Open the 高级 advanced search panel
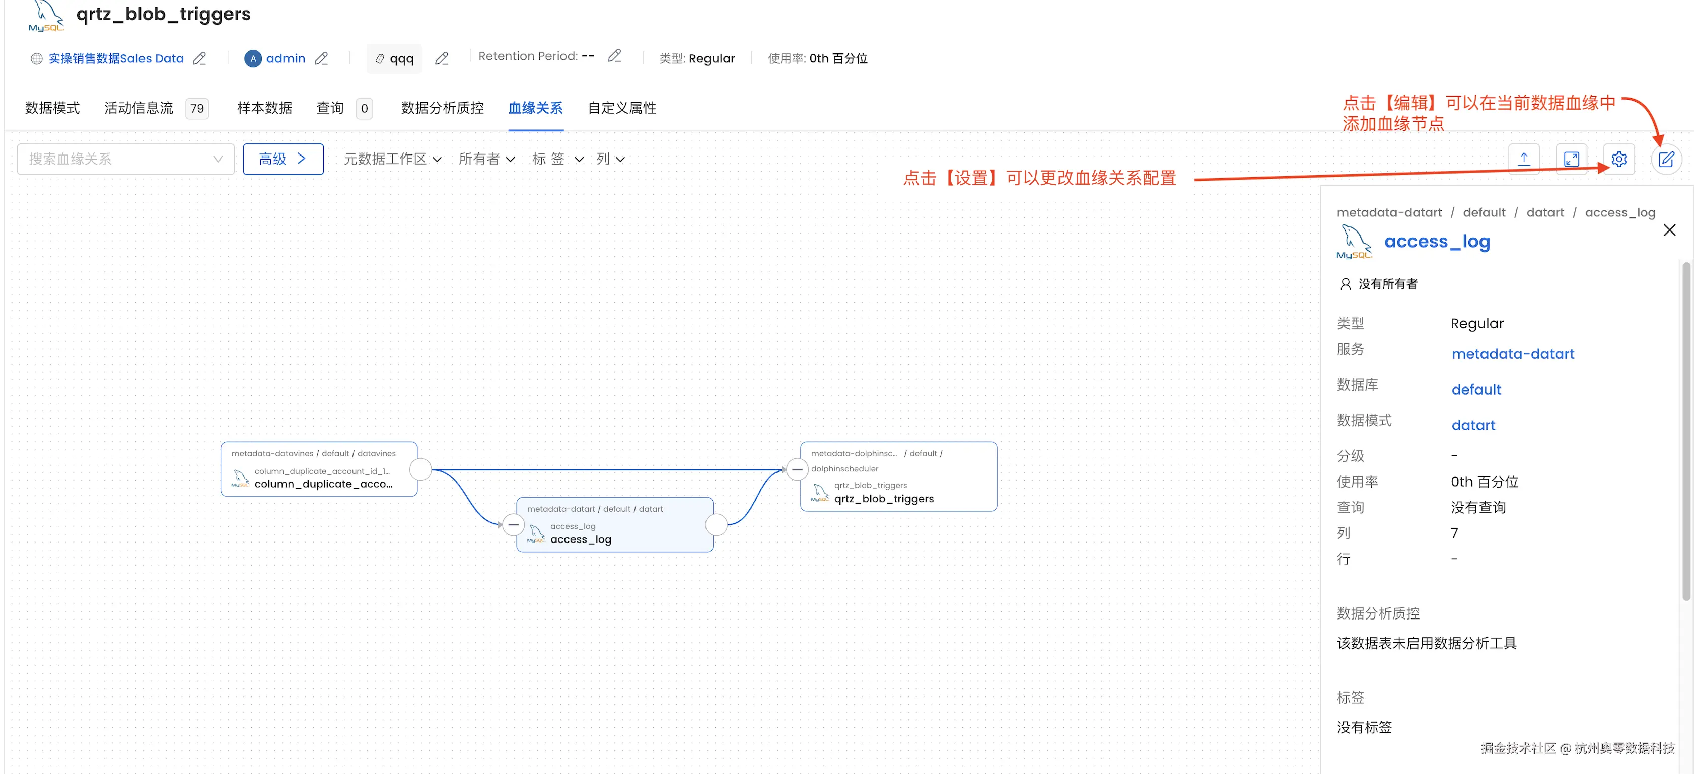Screen dimensions: 1694x774 pos(283,159)
